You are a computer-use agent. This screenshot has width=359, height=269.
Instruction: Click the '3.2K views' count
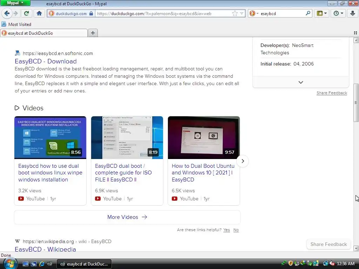pyautogui.click(x=30, y=191)
